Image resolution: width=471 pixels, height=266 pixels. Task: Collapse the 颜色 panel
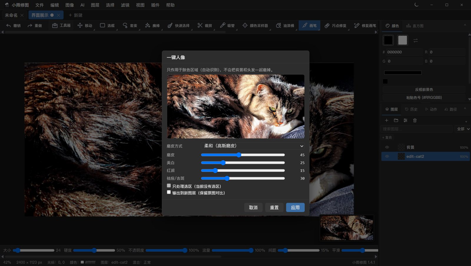pyautogui.click(x=465, y=25)
